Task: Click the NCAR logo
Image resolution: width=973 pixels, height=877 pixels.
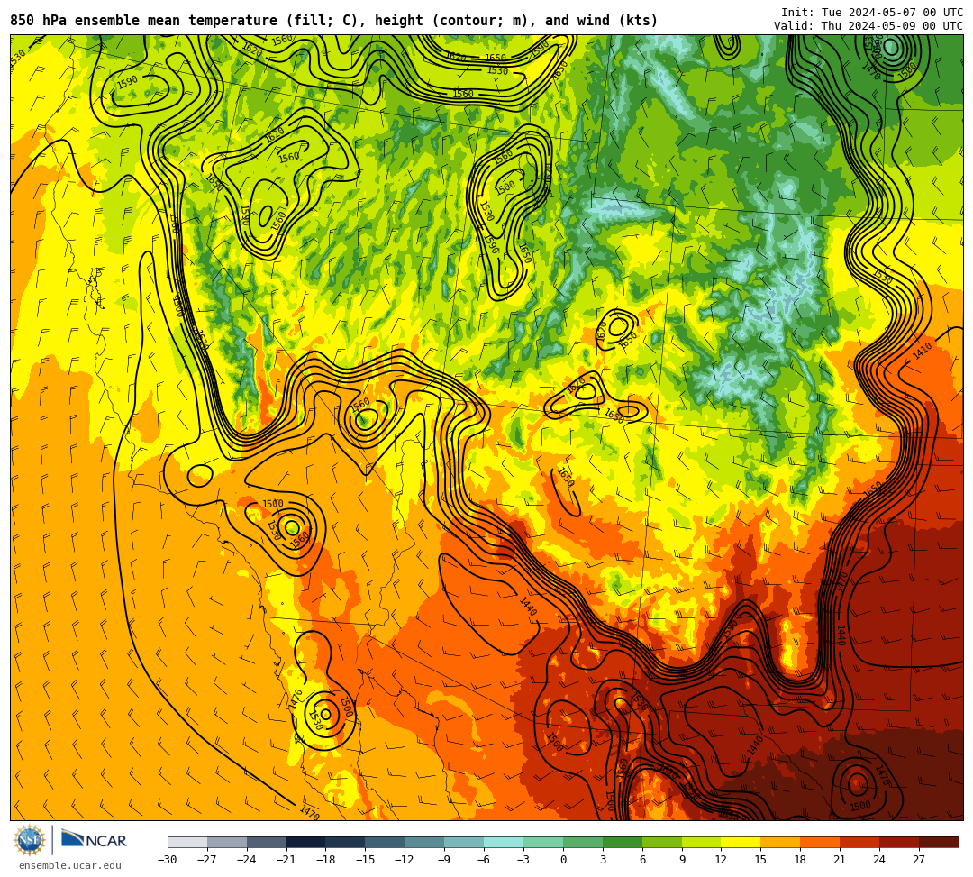Action: [x=94, y=840]
